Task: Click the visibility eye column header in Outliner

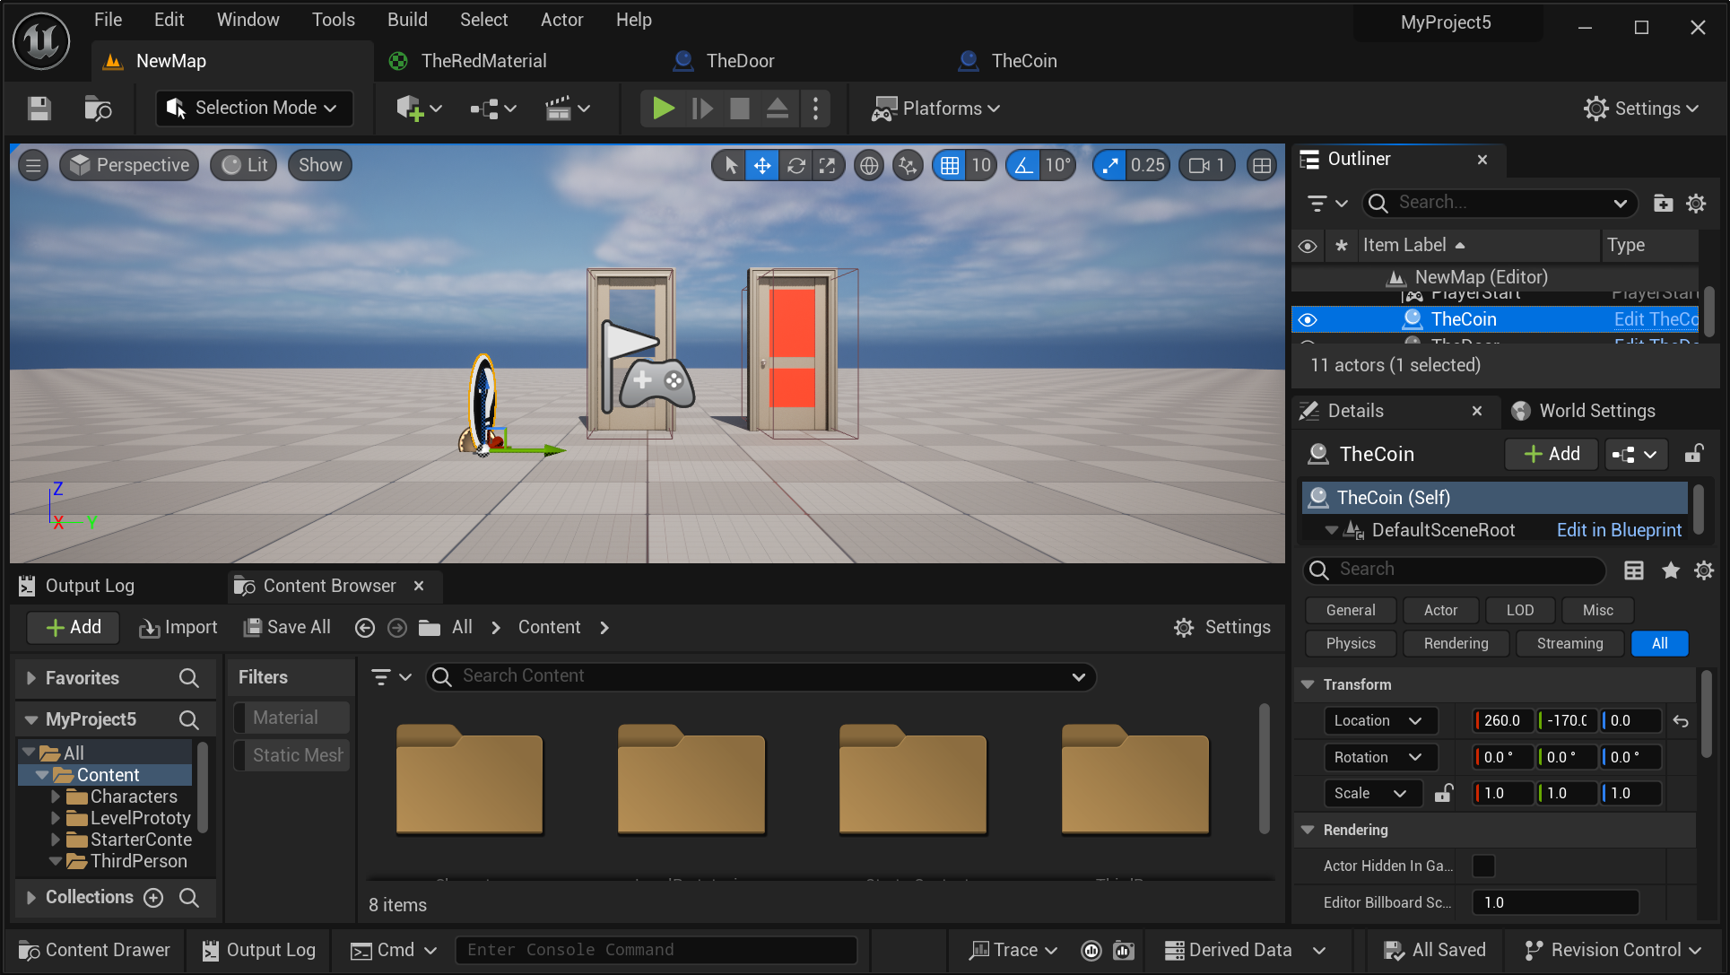Action: [1308, 245]
